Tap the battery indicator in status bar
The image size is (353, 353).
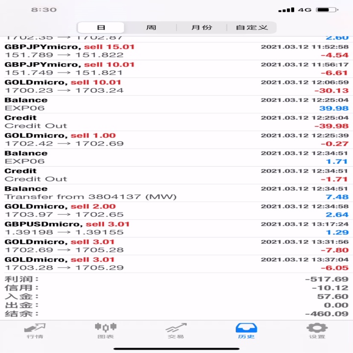pos(327,10)
